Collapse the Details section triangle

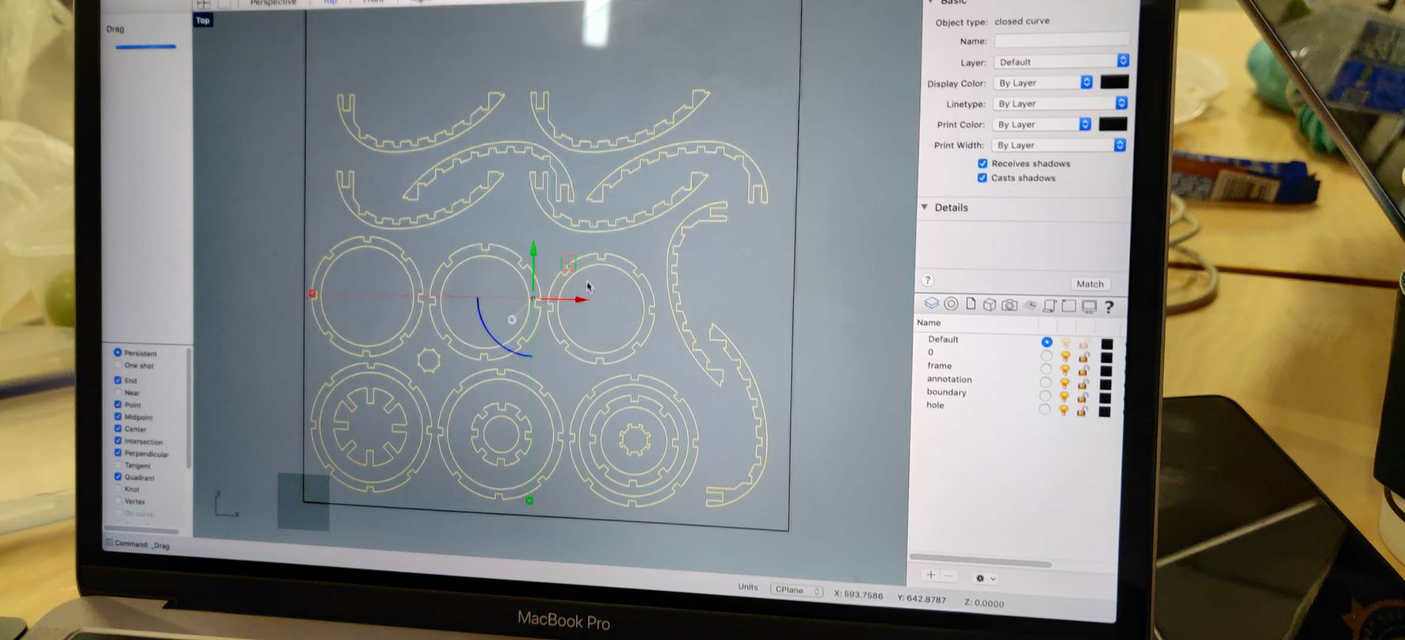(924, 206)
